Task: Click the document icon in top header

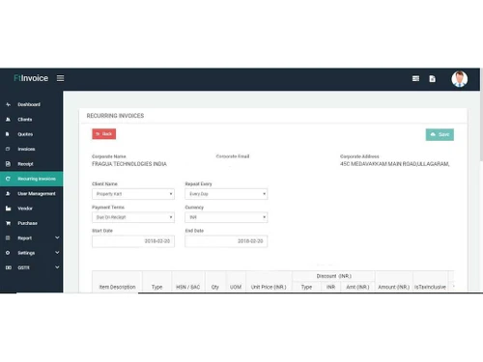Action: (x=432, y=78)
